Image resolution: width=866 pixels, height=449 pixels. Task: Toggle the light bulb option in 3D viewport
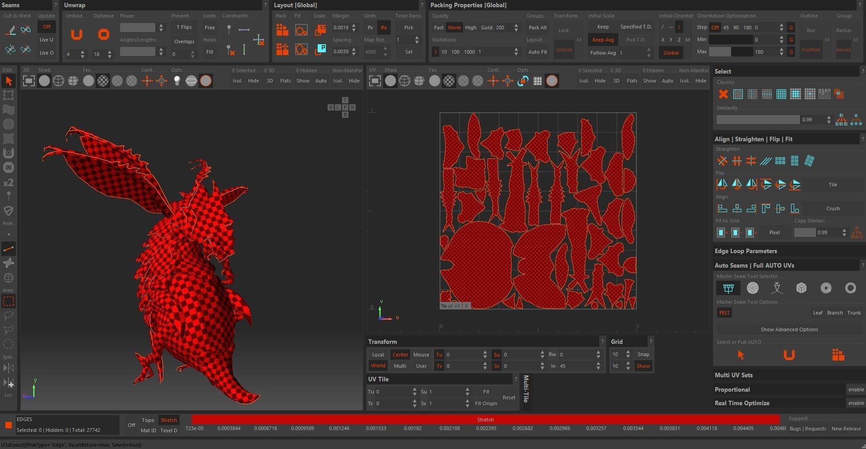(177, 81)
